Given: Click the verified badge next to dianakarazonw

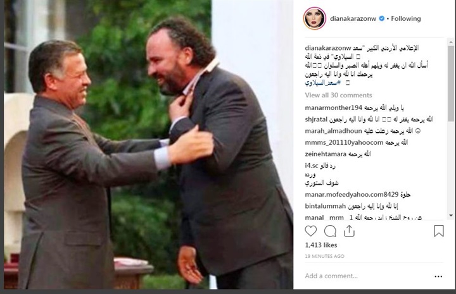Looking at the screenshot, I should [381, 18].
